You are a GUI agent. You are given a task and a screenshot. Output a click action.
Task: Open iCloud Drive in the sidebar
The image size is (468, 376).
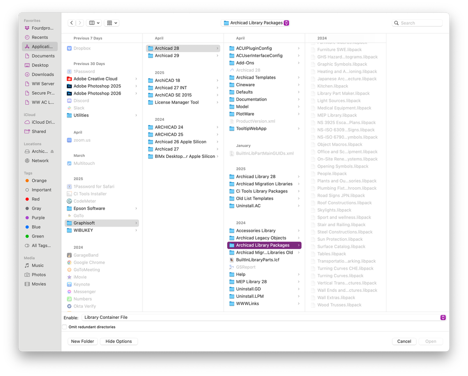(40, 122)
